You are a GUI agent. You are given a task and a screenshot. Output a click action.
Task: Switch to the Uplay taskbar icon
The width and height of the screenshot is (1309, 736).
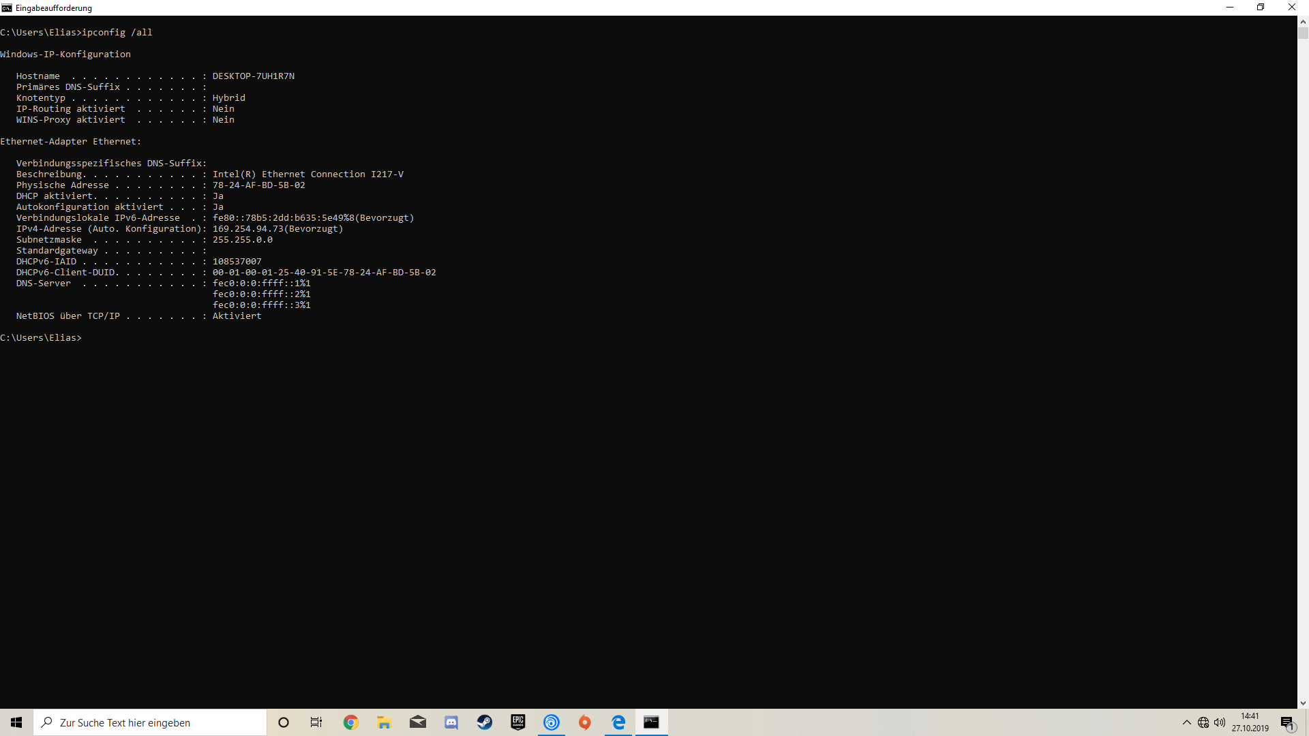pyautogui.click(x=552, y=722)
